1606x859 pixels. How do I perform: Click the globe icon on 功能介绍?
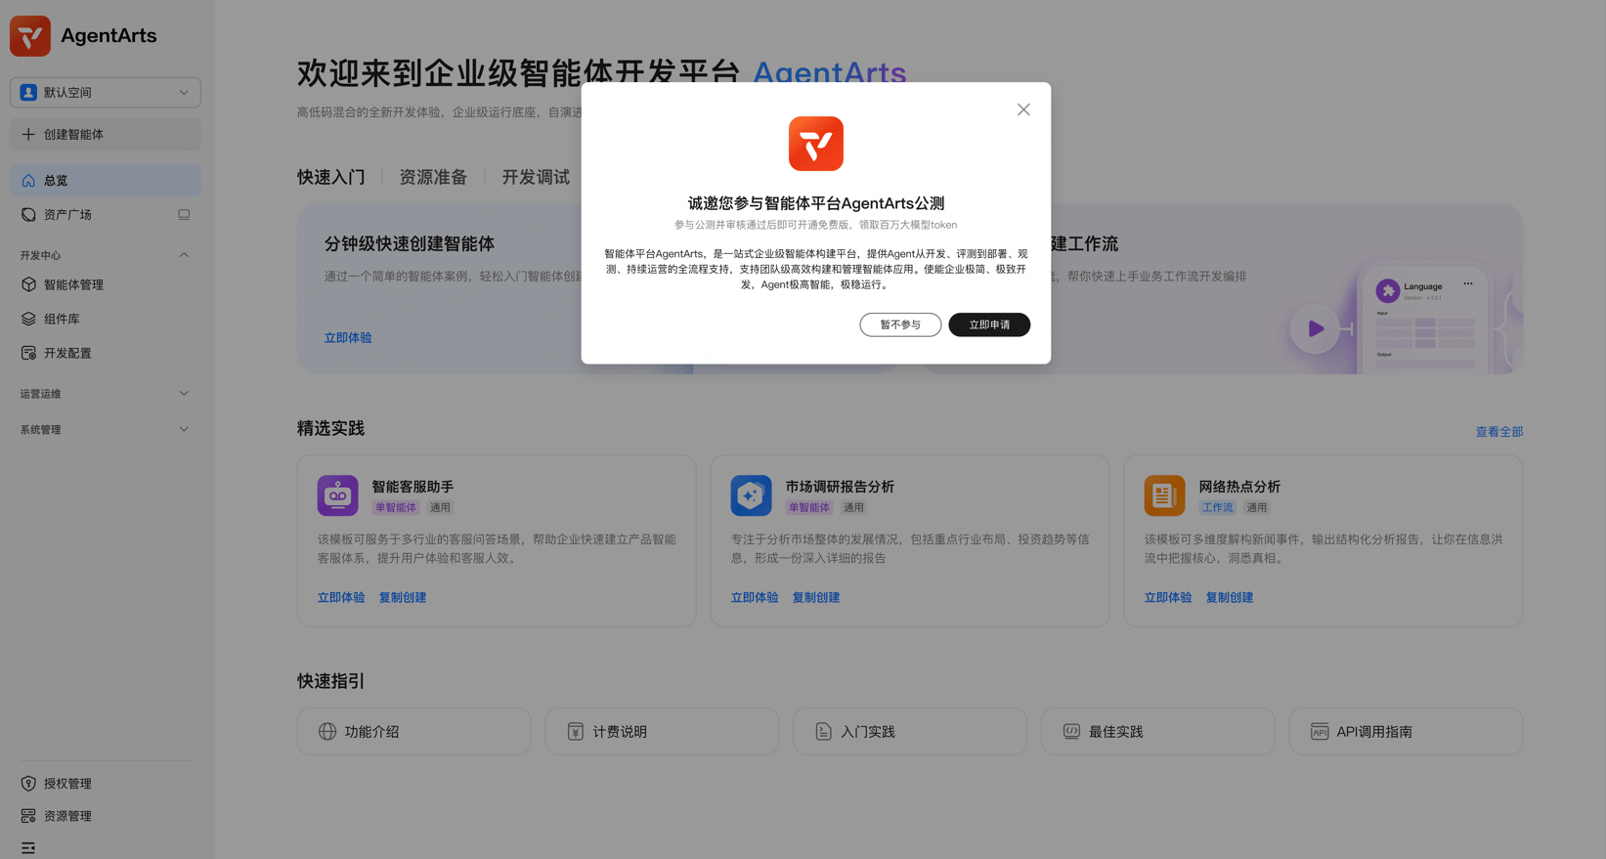327,732
